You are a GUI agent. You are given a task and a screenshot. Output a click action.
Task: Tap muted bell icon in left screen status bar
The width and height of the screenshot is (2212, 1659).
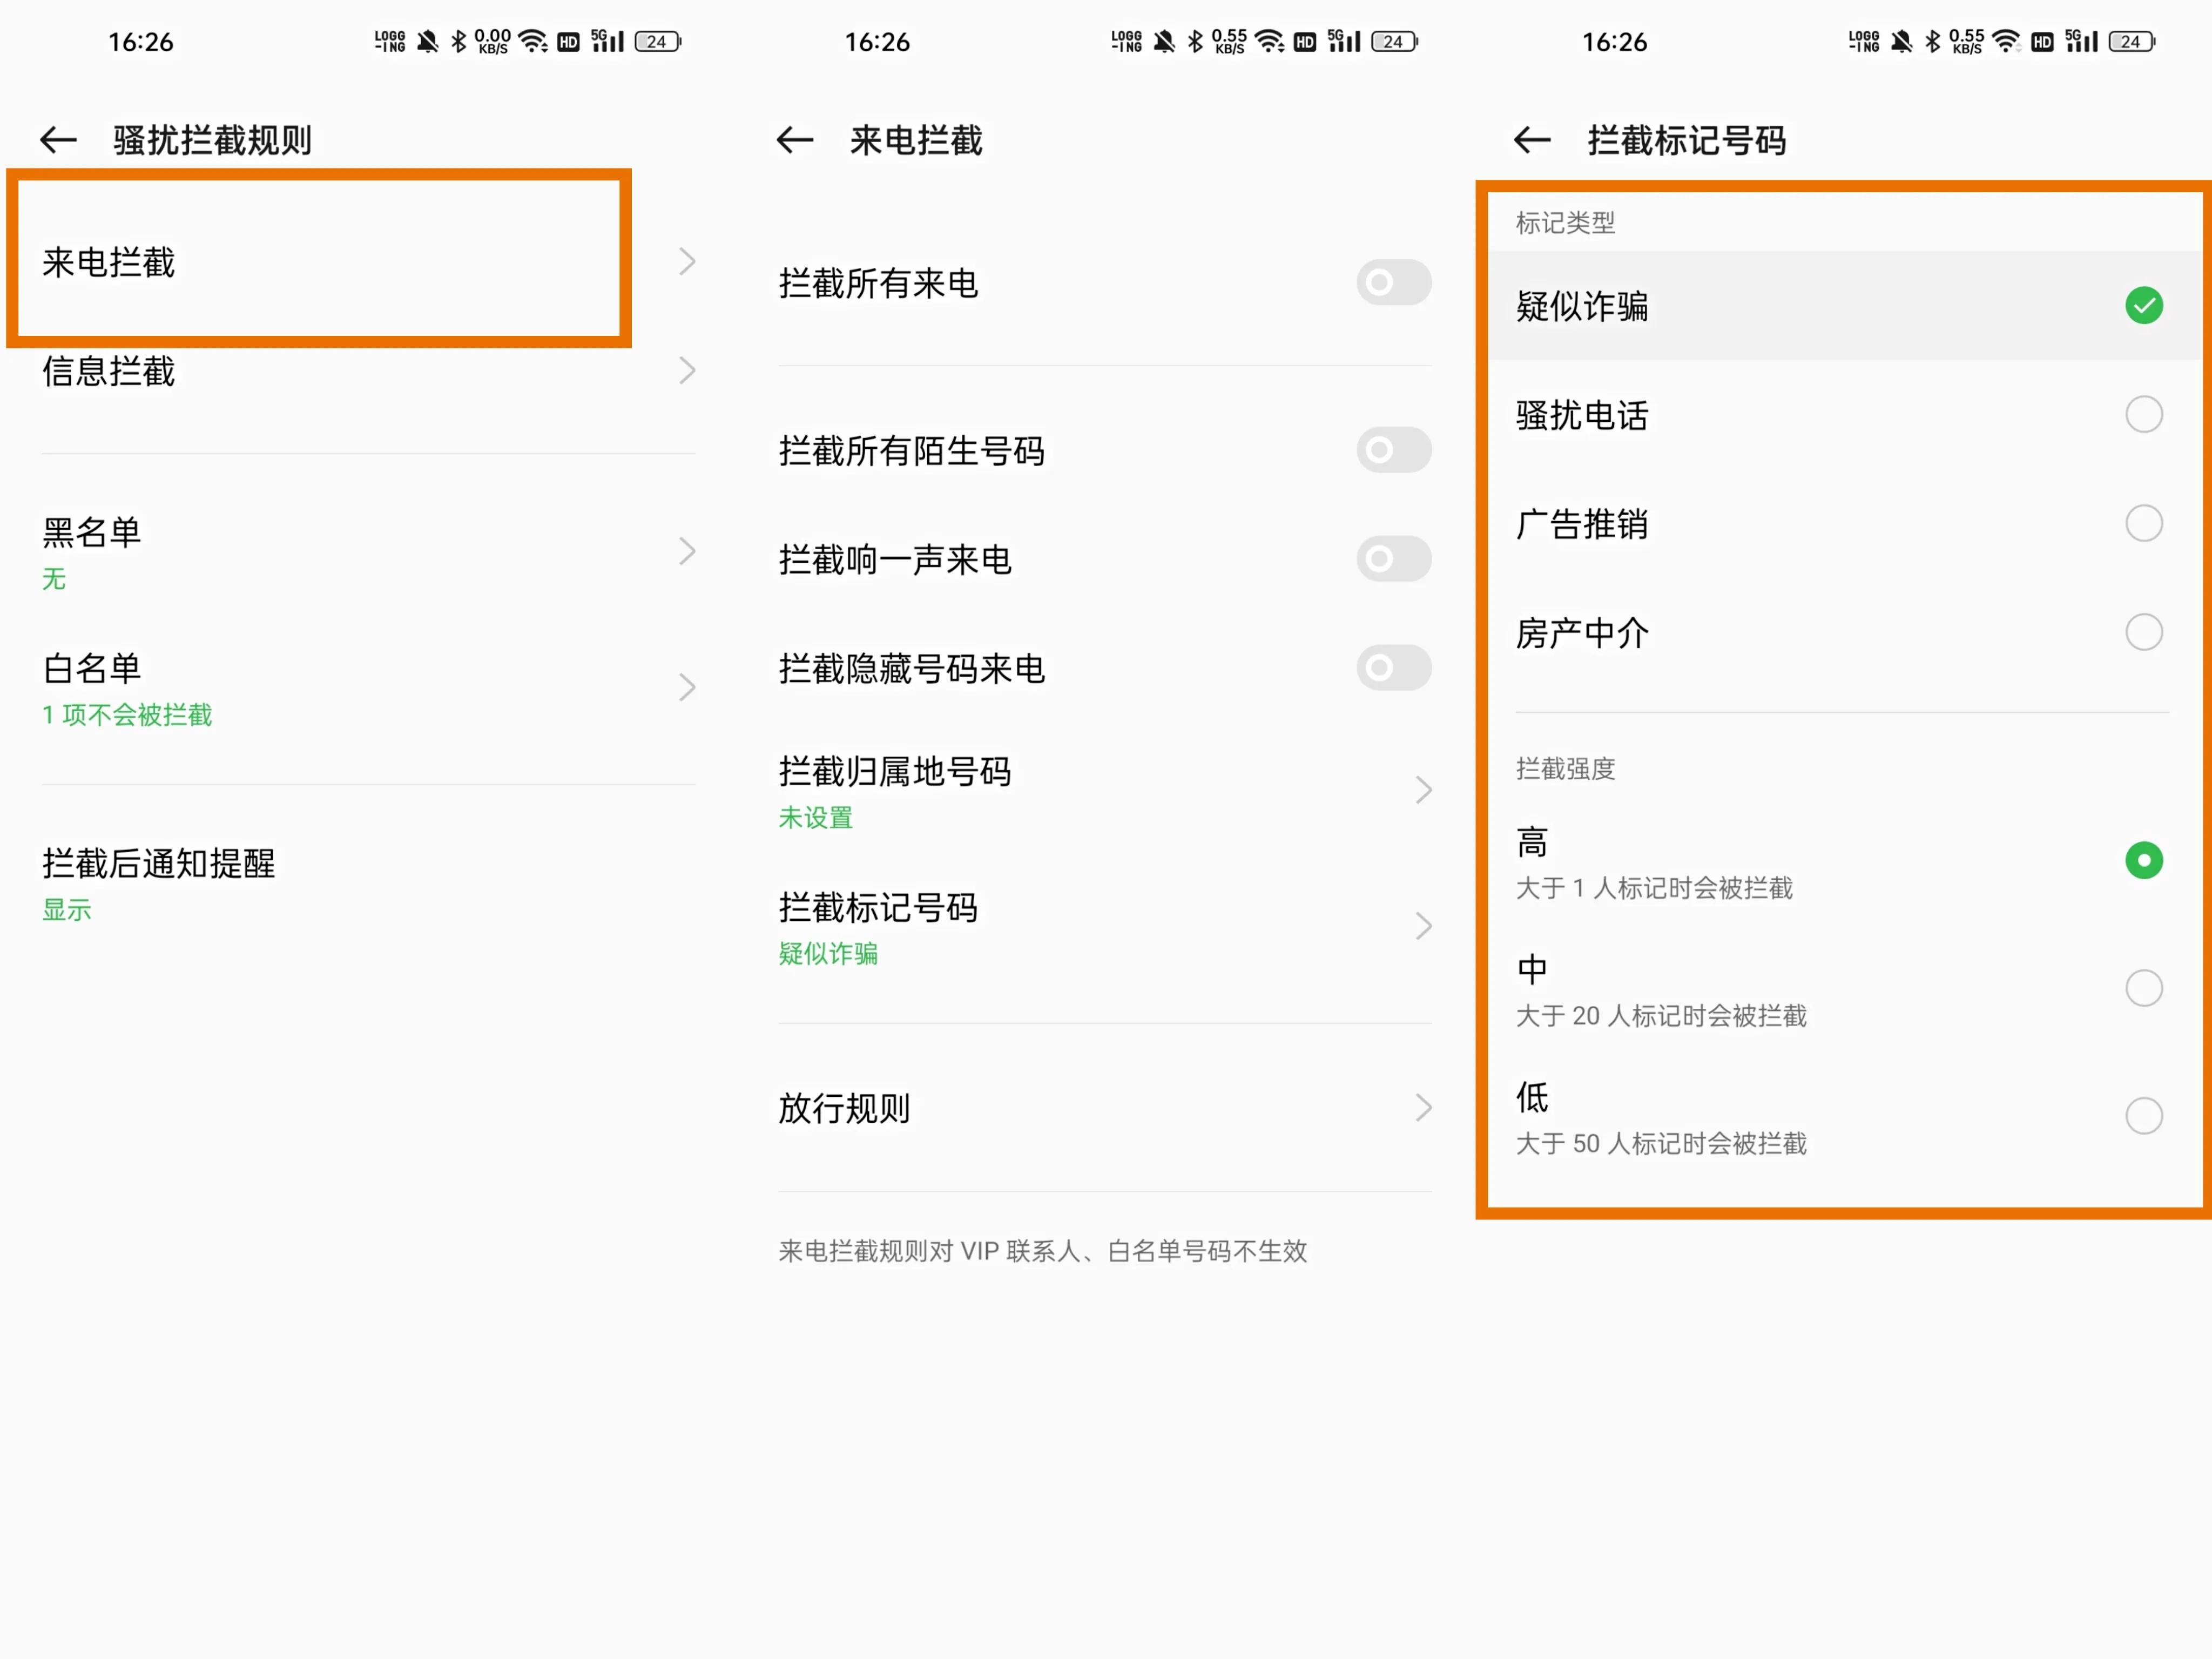pos(428,41)
